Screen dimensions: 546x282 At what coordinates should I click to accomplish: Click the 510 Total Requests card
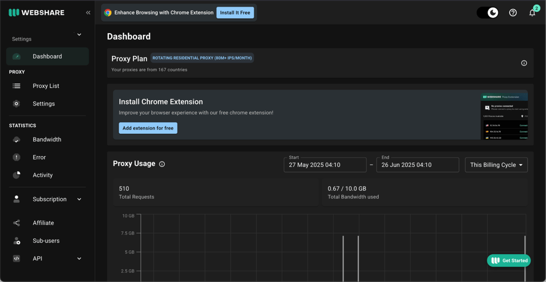tap(216, 192)
